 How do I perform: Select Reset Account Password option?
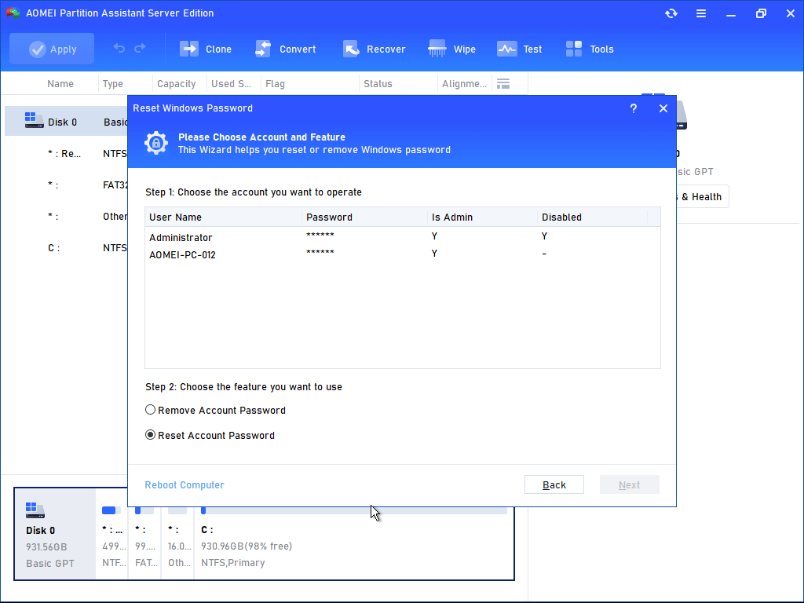210,435
